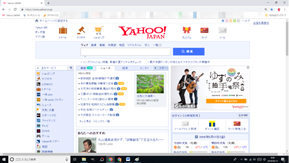Click LOHACO icon in services list
The height and width of the screenshot is (163, 289).
coord(38,84)
